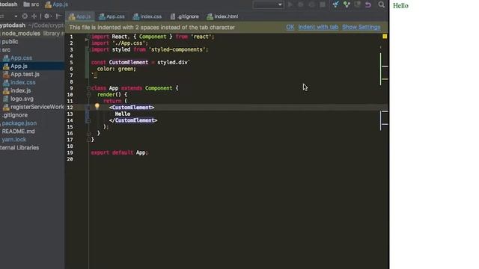Select .gitignore in project tree
The image size is (479, 269).
[x=15, y=115]
